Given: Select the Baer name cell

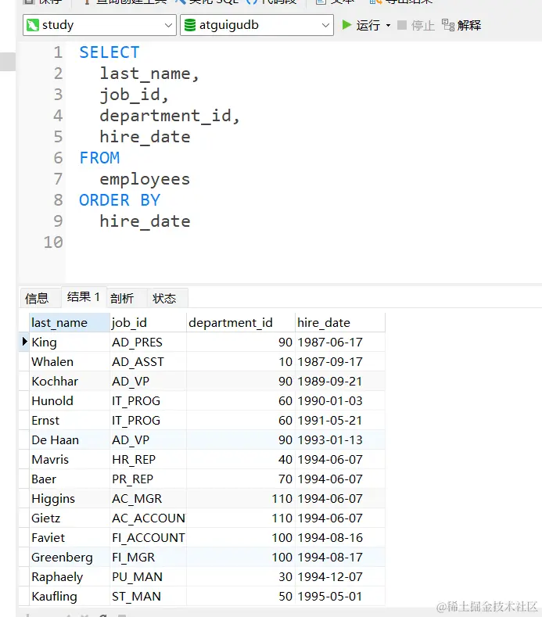Looking at the screenshot, I should click(x=70, y=479).
